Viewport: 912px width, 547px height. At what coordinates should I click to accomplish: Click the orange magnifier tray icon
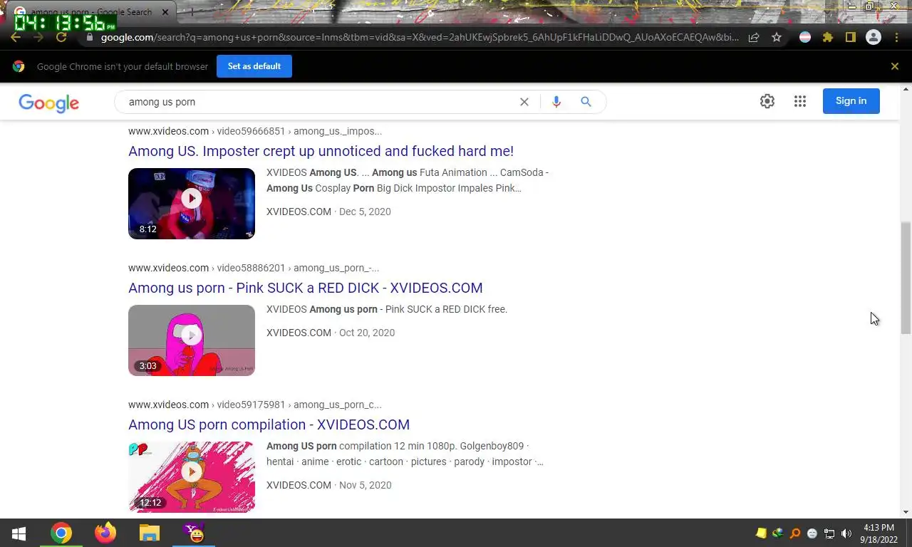click(x=795, y=533)
